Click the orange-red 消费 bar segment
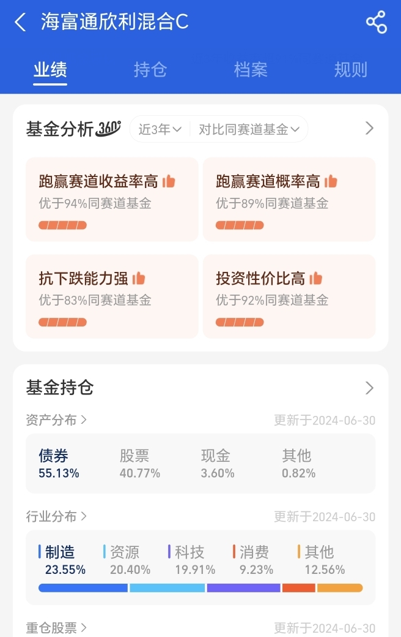The width and height of the screenshot is (401, 637). coord(299,588)
